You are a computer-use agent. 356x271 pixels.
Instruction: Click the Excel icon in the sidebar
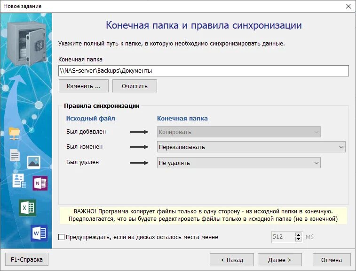coord(27,208)
